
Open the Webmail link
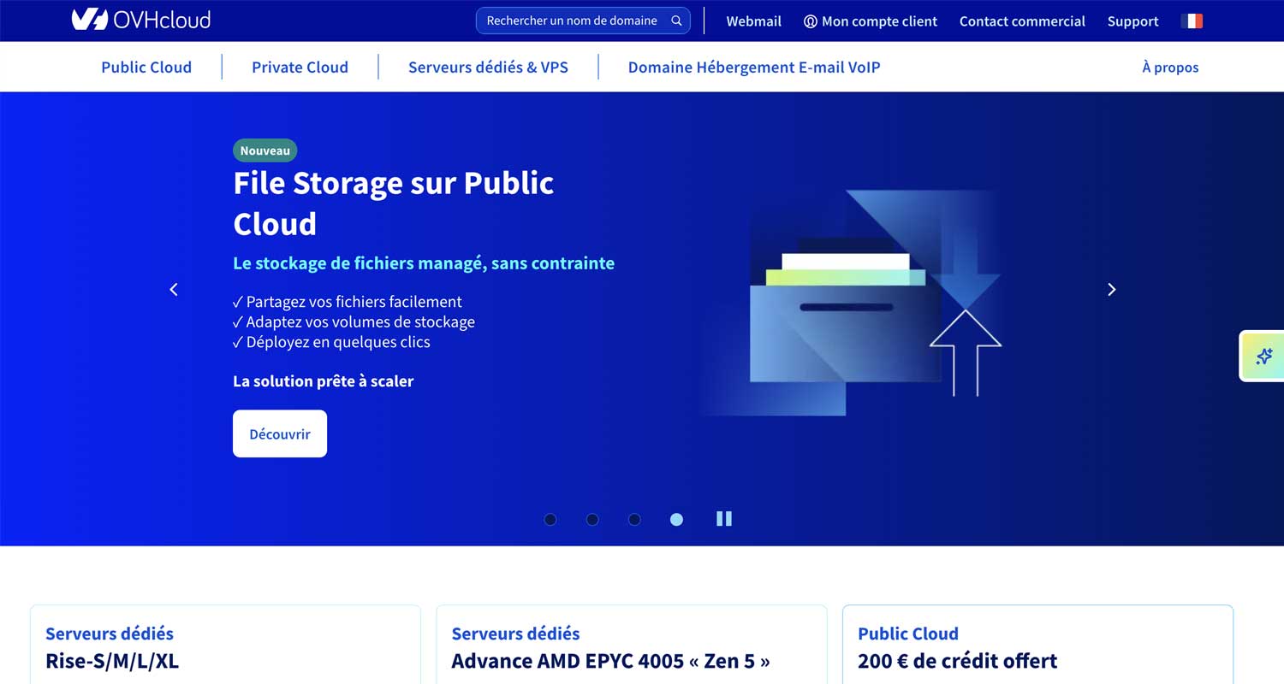coord(754,21)
